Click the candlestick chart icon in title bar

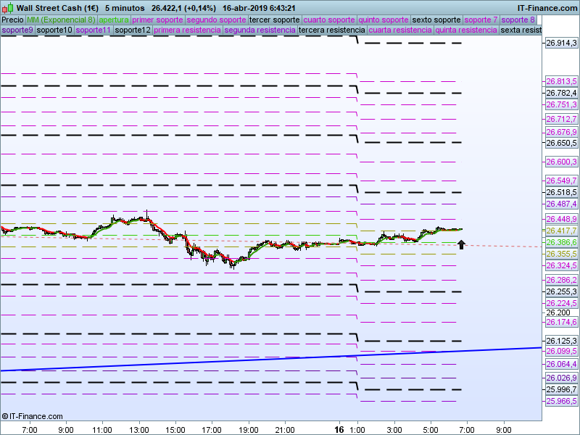(7, 7)
